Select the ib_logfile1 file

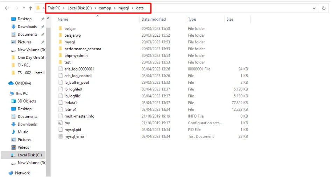pos(73,96)
